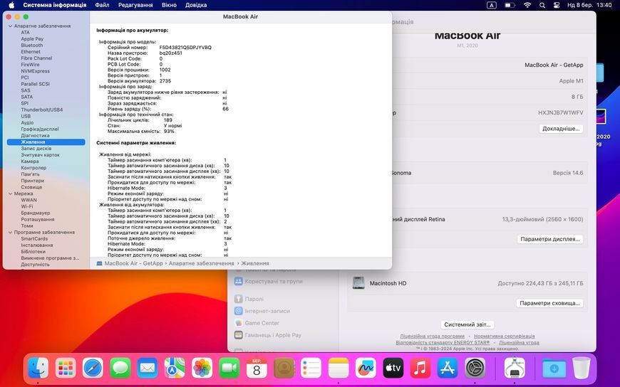620x387 pixels.
Task: Collapse the Програмне забезпечення tree section
Action: point(10,233)
